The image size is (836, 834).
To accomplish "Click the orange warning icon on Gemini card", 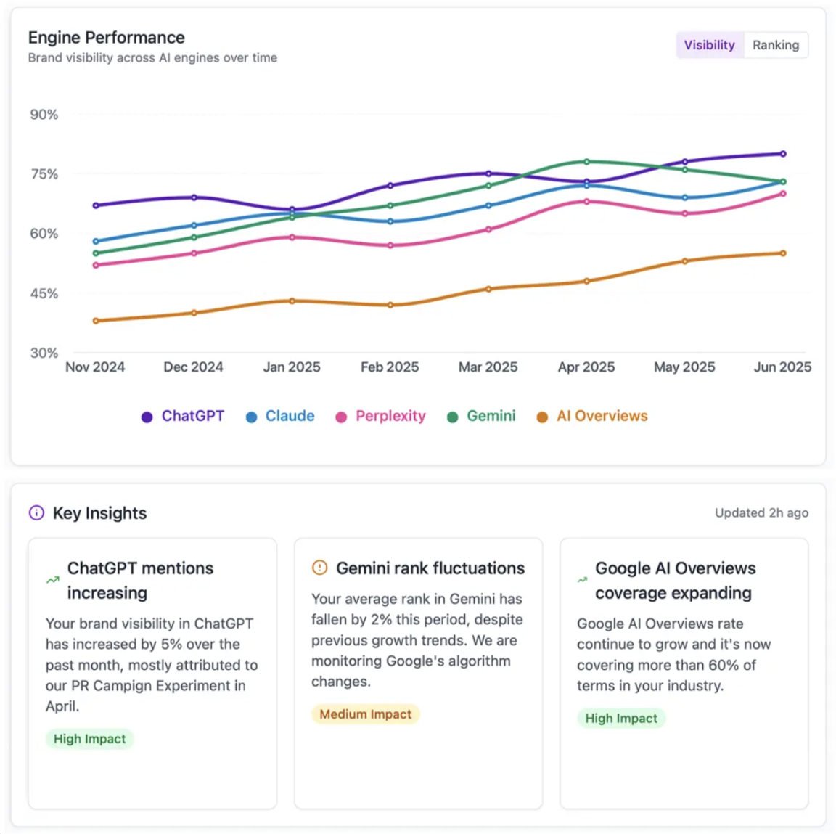I will pyautogui.click(x=318, y=568).
